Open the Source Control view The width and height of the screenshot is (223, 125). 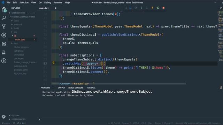pyautogui.click(x=4, y=26)
